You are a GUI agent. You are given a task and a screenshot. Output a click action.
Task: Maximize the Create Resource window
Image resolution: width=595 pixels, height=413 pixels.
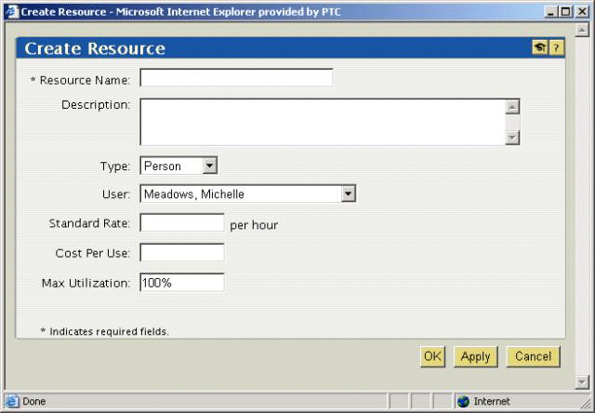click(x=565, y=12)
